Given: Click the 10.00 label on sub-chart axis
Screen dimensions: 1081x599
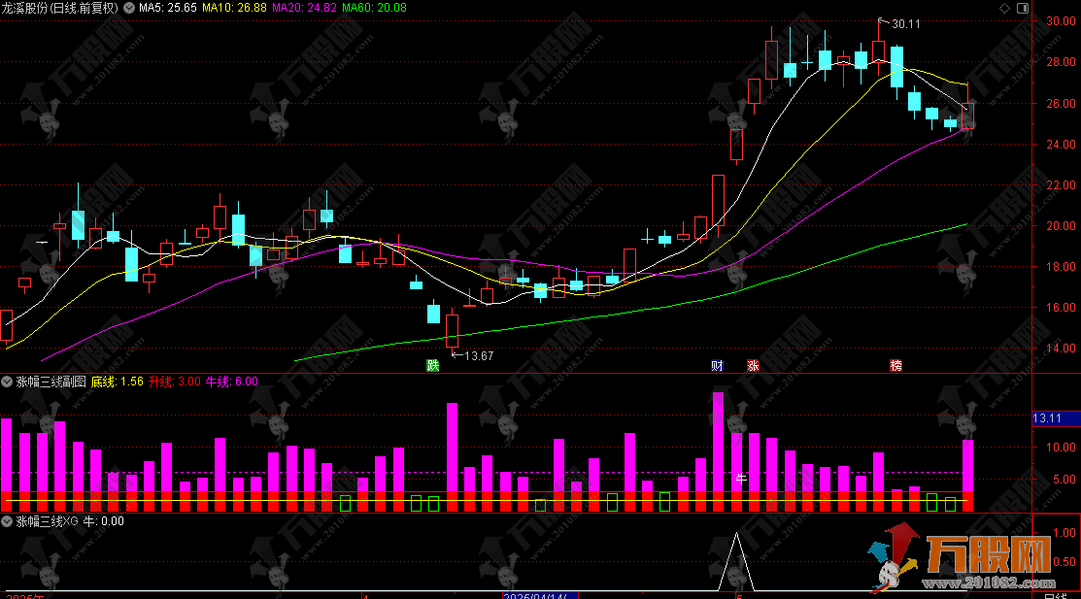Looking at the screenshot, I should point(1061,447).
